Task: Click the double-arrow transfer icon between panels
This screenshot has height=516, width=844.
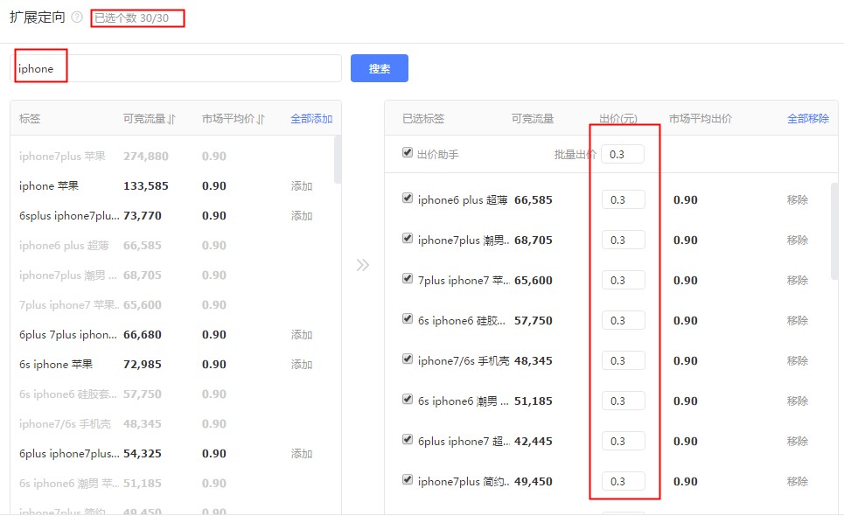Action: (363, 265)
